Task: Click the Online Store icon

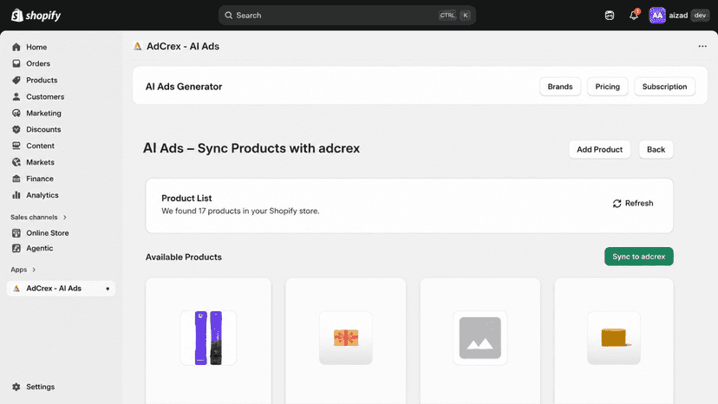Action: 16,233
